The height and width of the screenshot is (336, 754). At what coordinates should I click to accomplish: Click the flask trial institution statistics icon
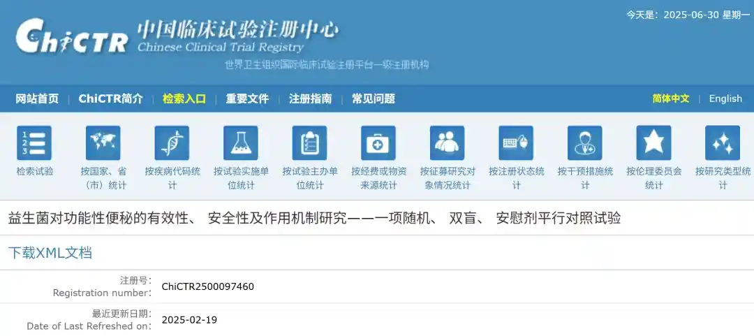click(240, 143)
